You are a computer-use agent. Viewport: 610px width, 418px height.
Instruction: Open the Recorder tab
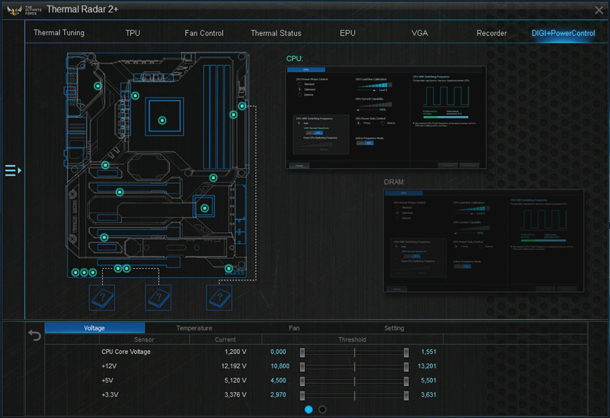492,33
